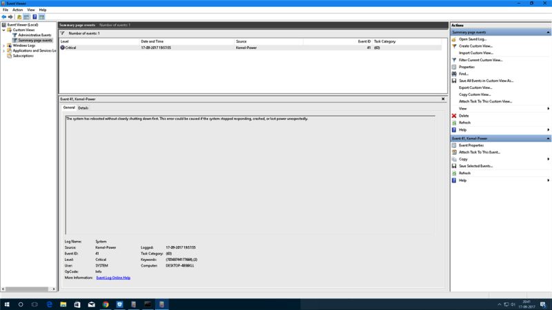This screenshot has height=310, width=552.
Task: Open the Help menu in the menu bar
Action: [43, 10]
